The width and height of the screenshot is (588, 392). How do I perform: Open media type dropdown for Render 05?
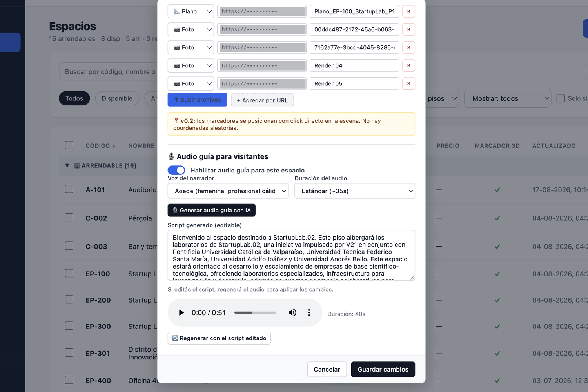pos(191,83)
